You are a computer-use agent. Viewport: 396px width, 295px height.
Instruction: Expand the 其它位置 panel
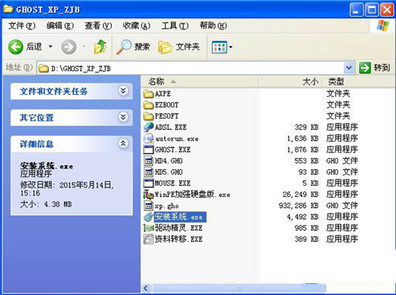point(124,117)
